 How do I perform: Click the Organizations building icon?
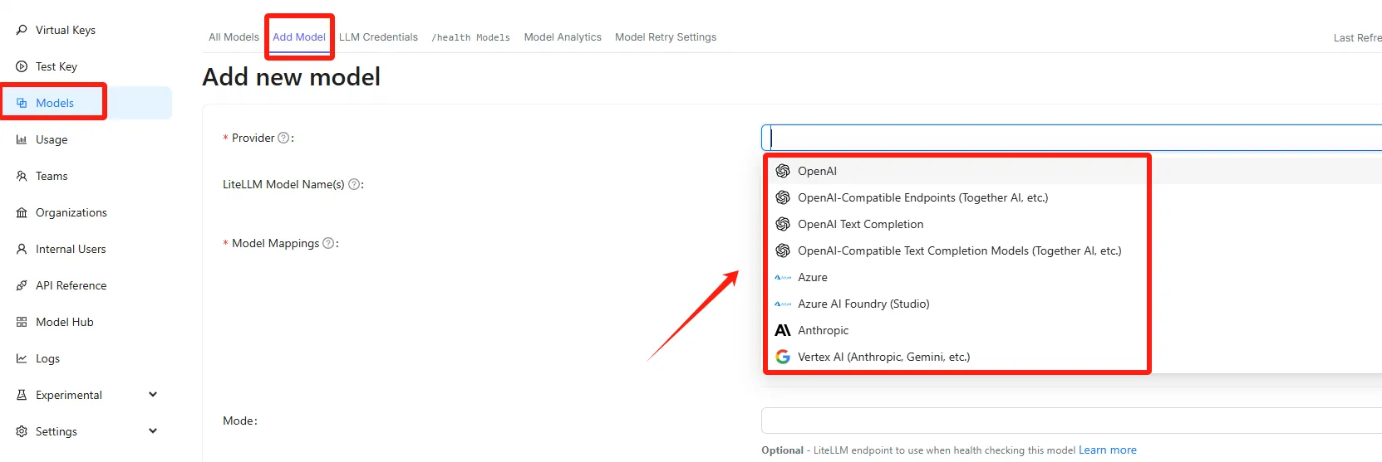(22, 212)
